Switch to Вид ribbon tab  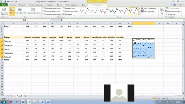84,5
